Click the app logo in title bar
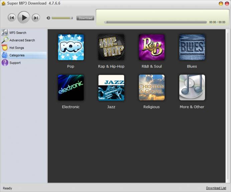The width and height of the screenshot is (231, 192). click(3, 3)
